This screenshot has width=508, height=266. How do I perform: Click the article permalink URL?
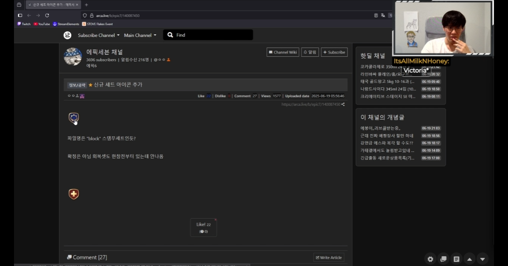(x=311, y=104)
